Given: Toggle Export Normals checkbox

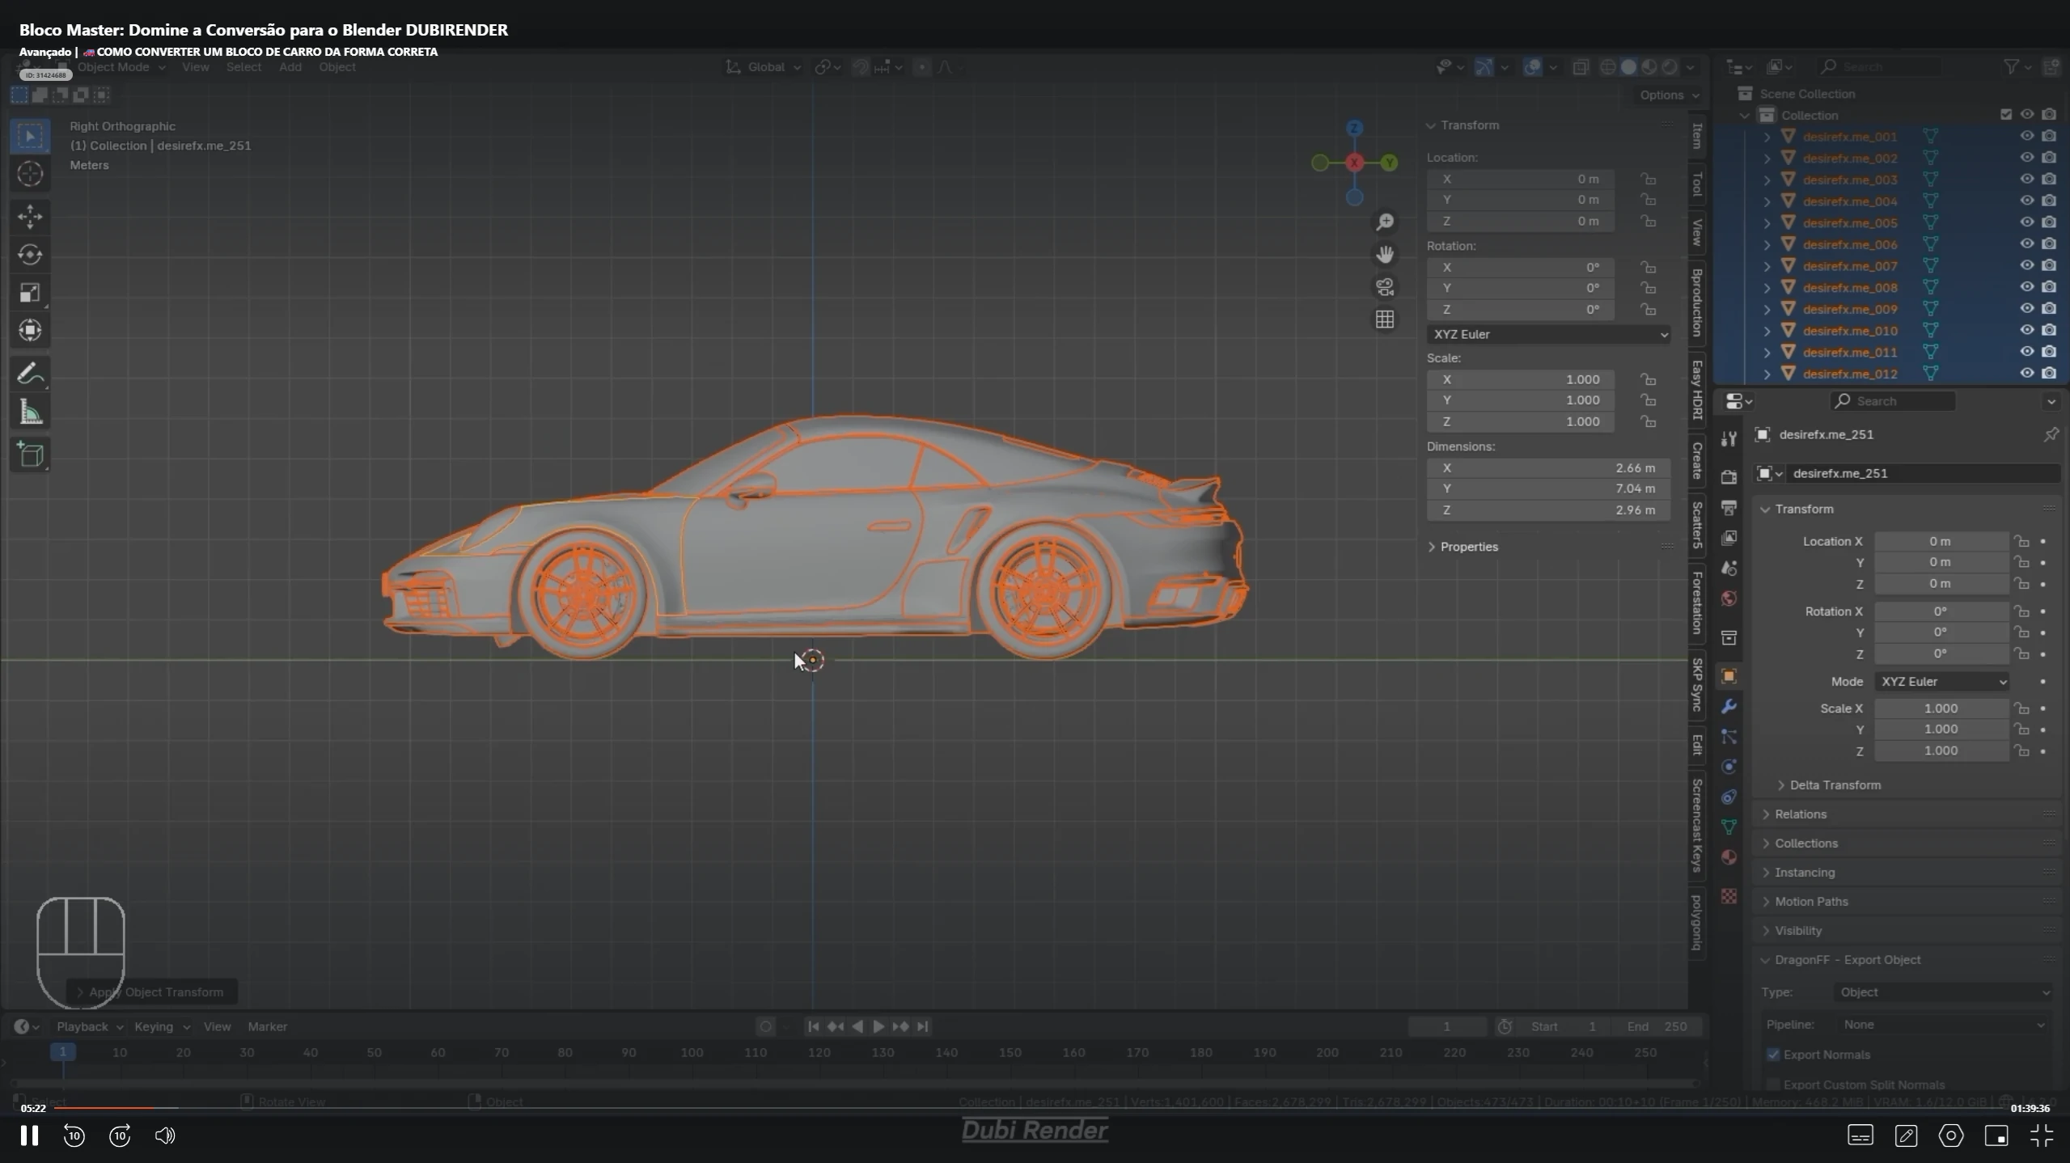Looking at the screenshot, I should (1773, 1055).
